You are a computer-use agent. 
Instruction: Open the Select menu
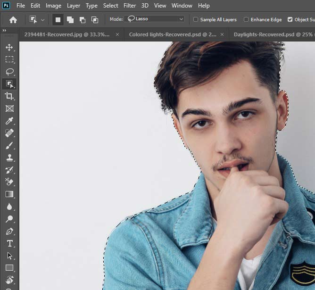(x=110, y=6)
